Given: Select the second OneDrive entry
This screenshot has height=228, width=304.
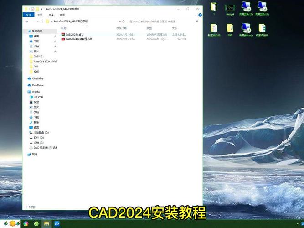Looking at the screenshot, I should [x=38, y=85].
